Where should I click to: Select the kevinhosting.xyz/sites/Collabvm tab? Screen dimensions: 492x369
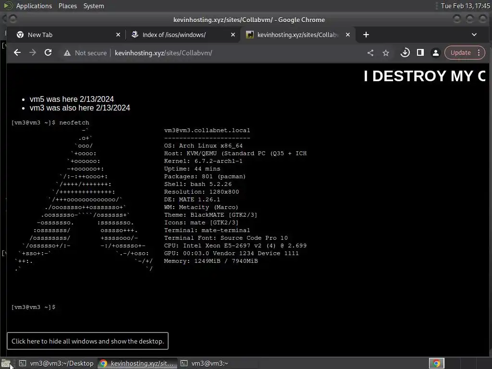tap(298, 35)
